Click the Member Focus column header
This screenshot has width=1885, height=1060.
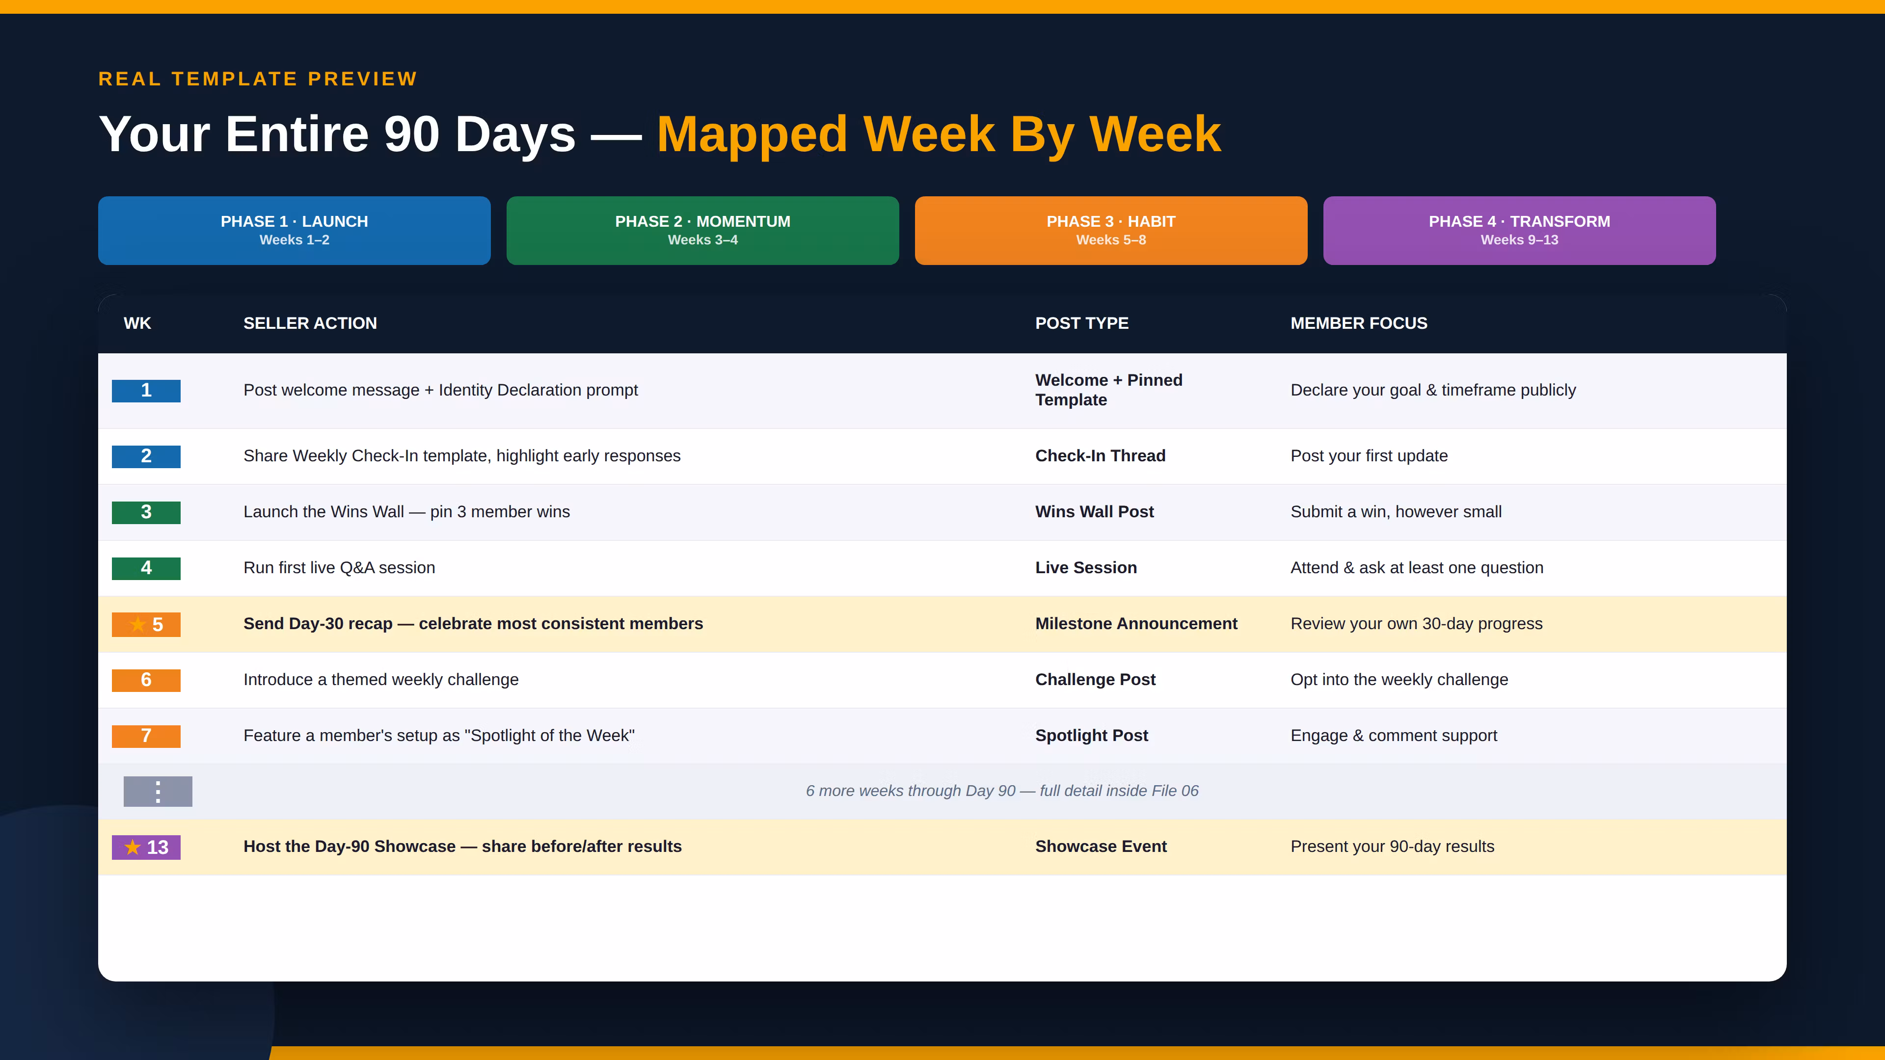(1359, 323)
